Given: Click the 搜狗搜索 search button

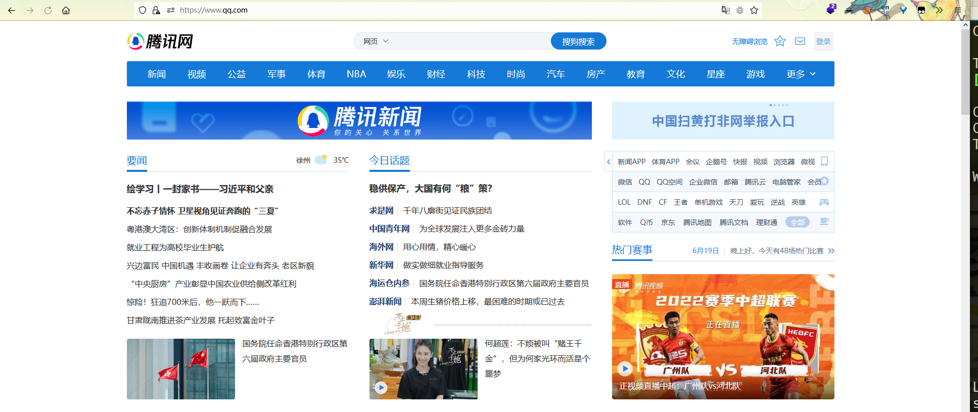Looking at the screenshot, I should (x=578, y=41).
